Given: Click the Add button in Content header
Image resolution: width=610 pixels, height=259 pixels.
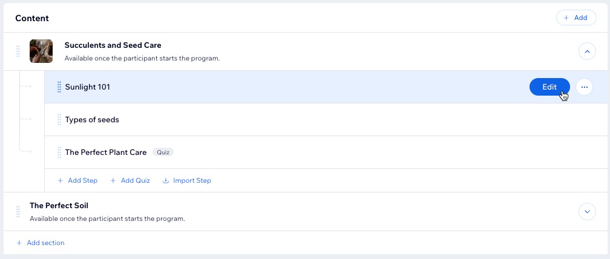Looking at the screenshot, I should [576, 18].
